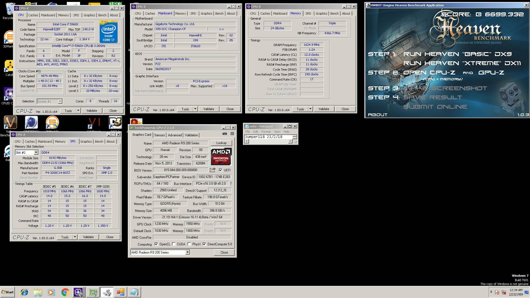Launch Internet Explorer from the taskbar

tap(24, 292)
